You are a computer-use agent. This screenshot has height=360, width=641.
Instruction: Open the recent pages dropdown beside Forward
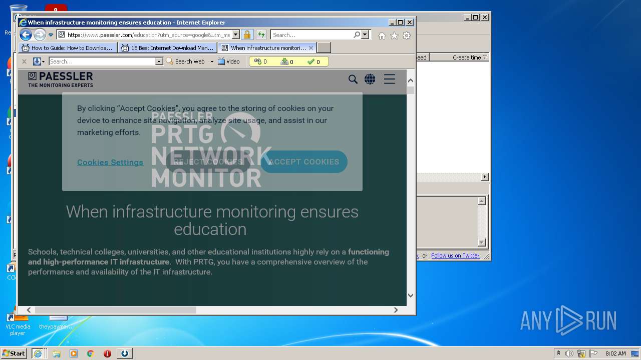[x=51, y=35]
